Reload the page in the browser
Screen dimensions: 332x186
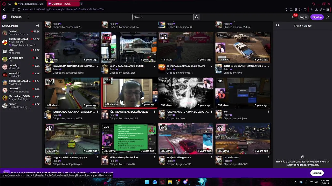(13, 10)
